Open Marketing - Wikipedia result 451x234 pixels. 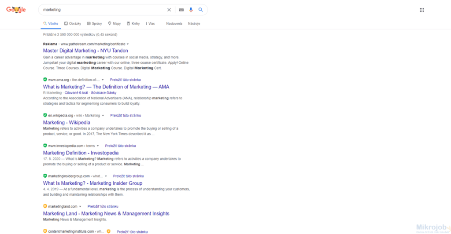67,122
